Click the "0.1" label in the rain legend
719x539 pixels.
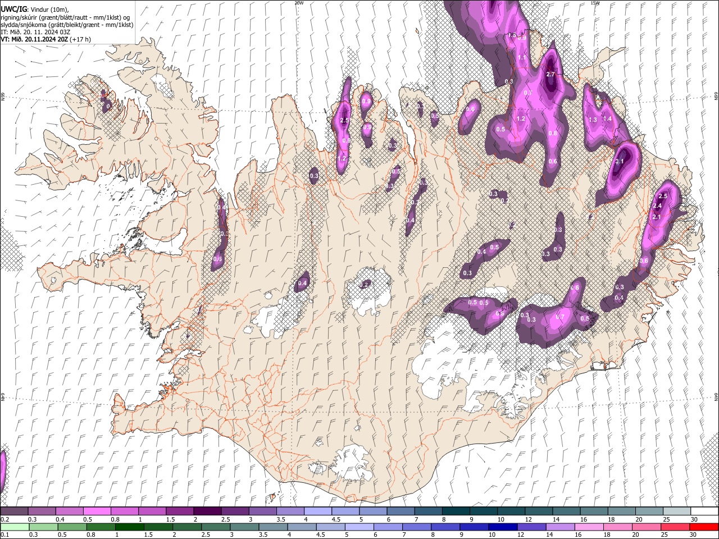(x=4, y=535)
